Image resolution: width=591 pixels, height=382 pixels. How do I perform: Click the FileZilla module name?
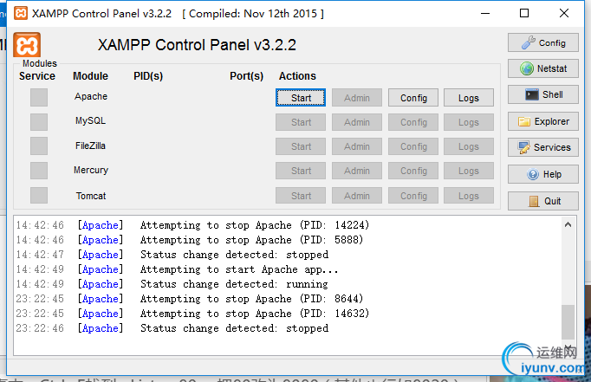pyautogui.click(x=90, y=146)
